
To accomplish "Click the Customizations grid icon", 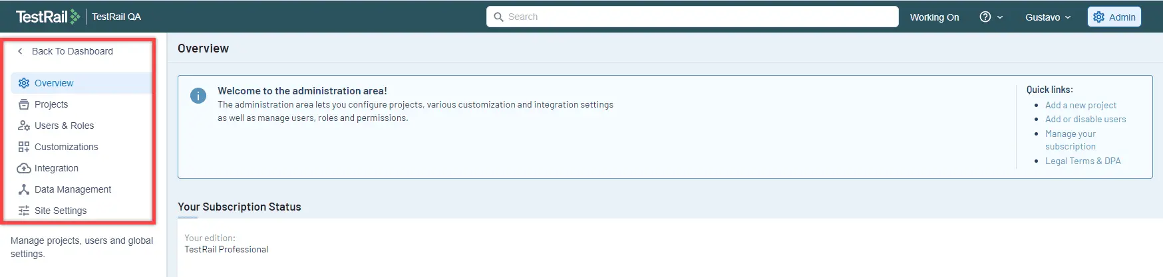I will (x=24, y=147).
